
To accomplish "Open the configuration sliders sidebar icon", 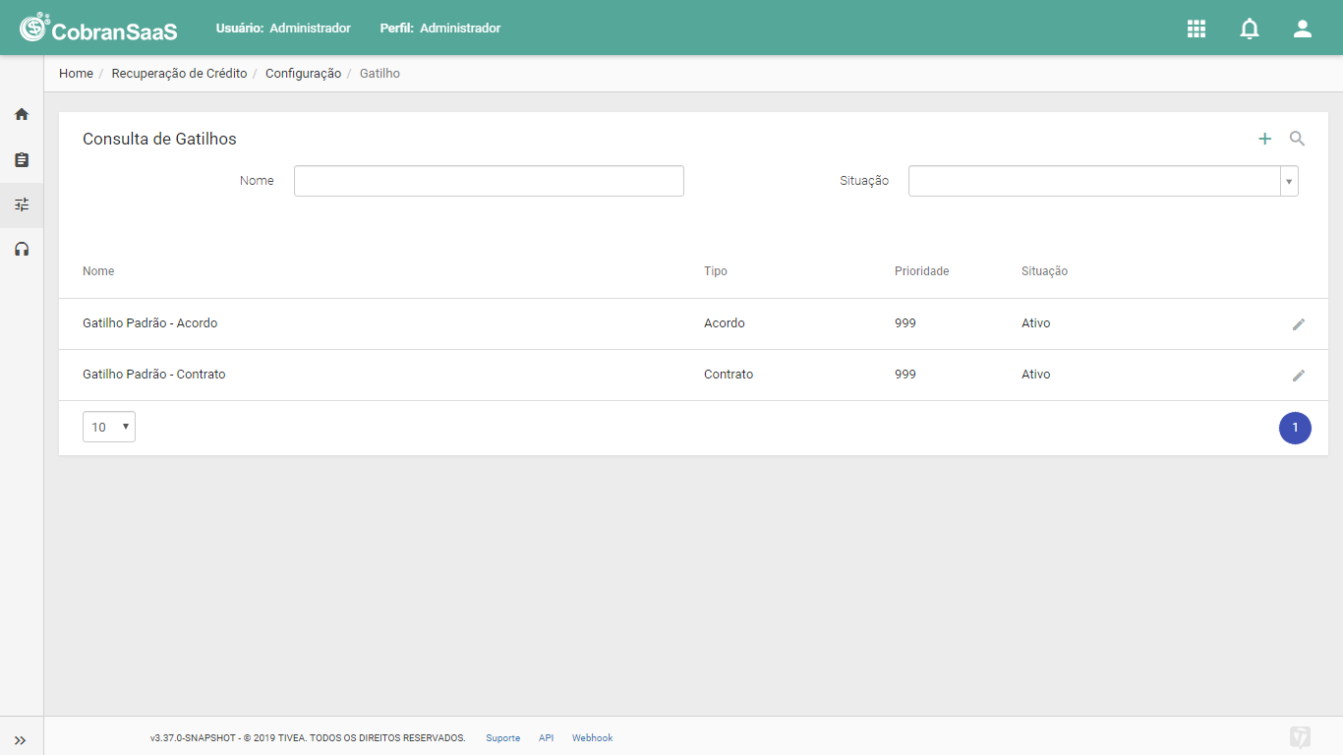I will pos(22,204).
